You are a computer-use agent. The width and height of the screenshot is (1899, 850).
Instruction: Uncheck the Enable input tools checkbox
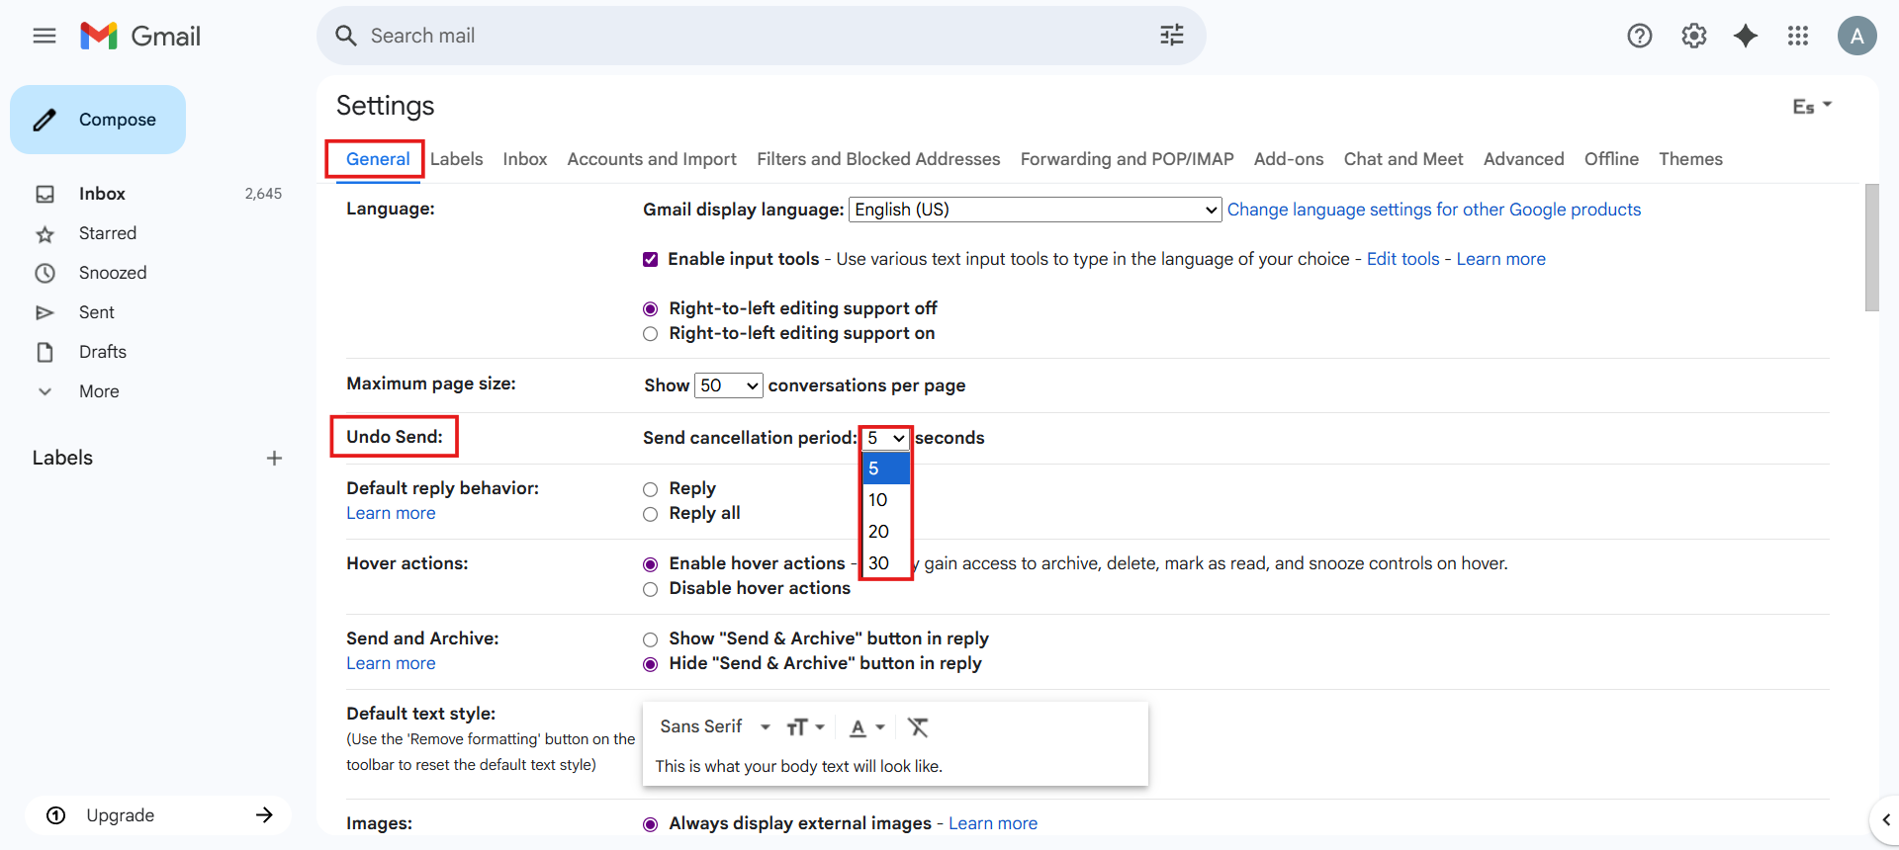point(650,260)
